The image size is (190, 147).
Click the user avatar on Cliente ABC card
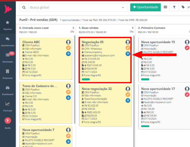coord(68,42)
